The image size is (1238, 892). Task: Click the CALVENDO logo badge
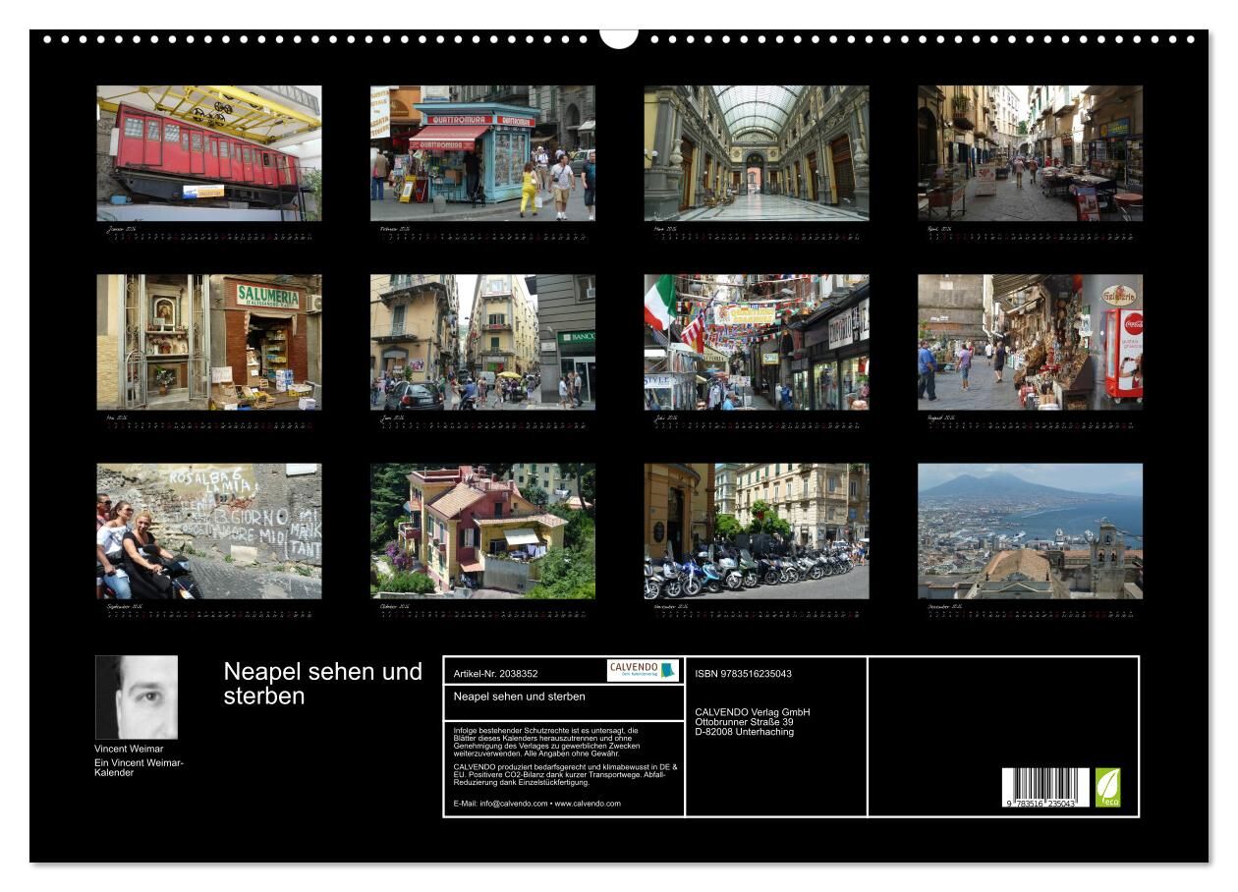point(643,670)
